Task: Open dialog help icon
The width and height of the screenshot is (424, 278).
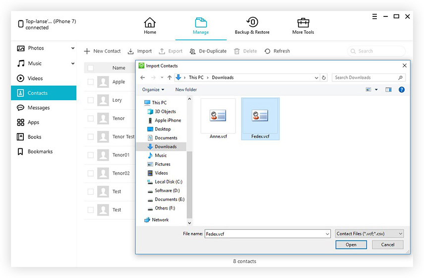Action: click(x=402, y=89)
